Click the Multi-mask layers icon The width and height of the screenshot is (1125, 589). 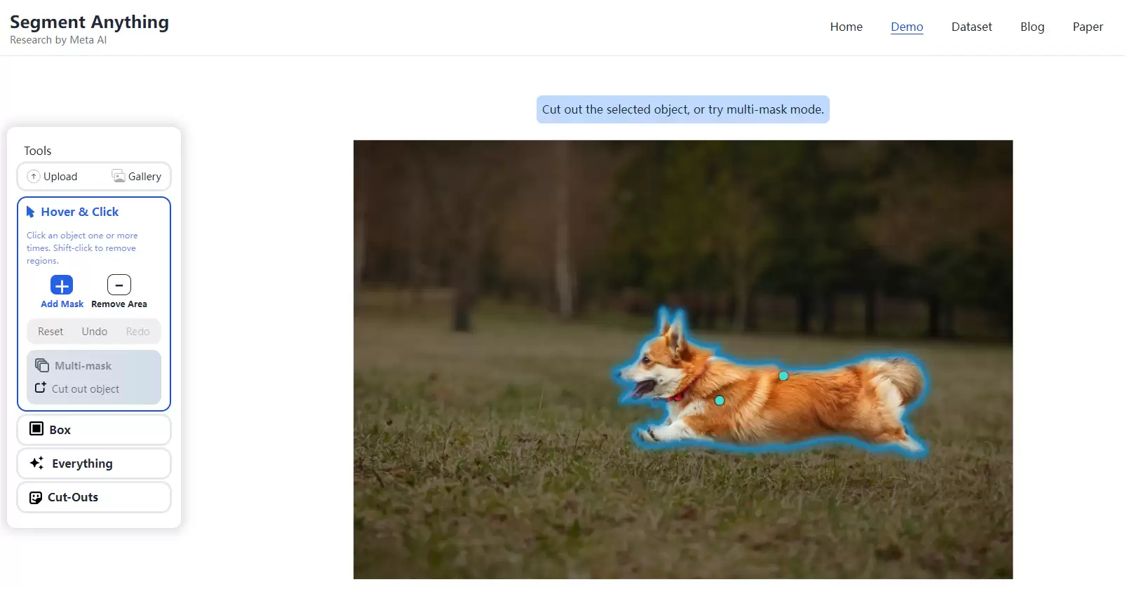42,365
